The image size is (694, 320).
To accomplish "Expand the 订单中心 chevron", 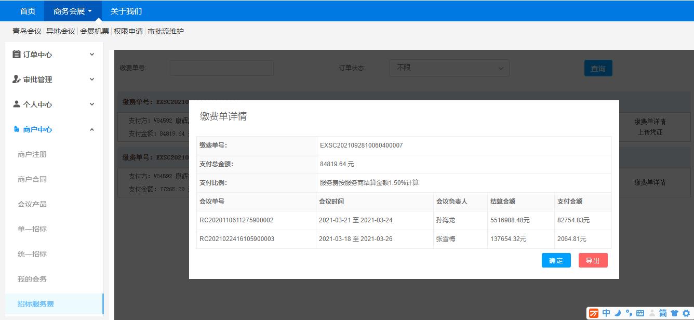I will pyautogui.click(x=92, y=55).
